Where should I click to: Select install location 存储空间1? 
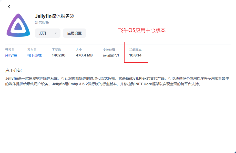[111, 55]
